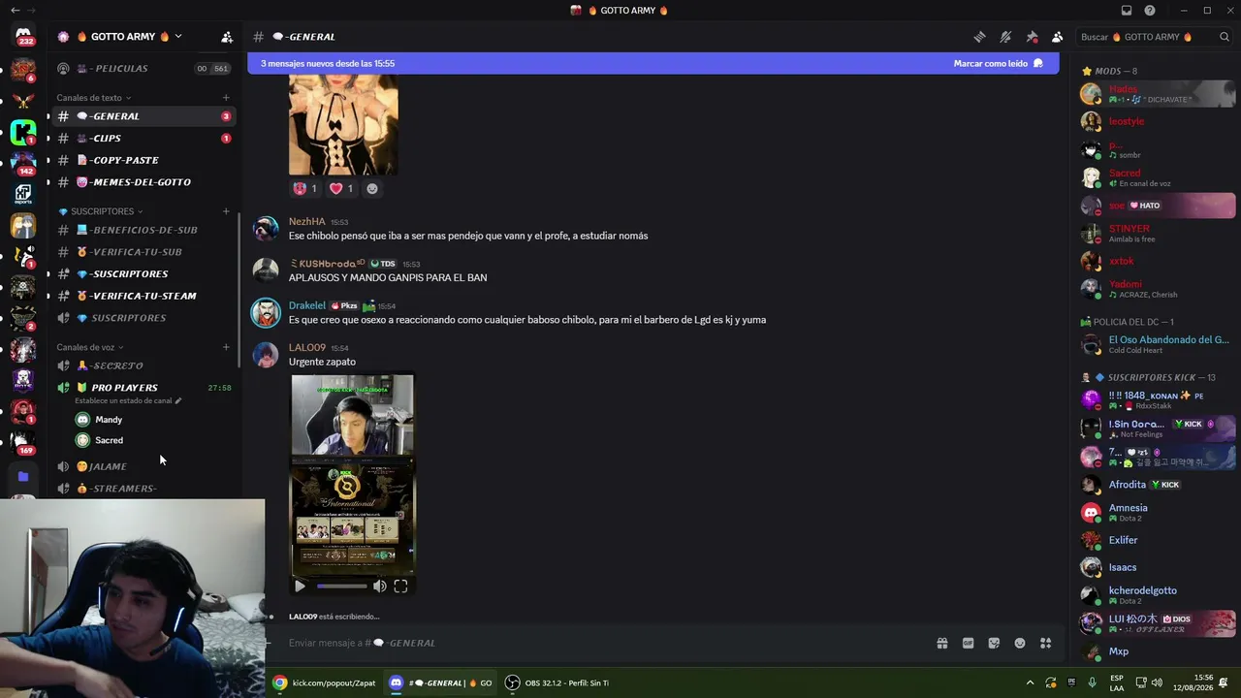Open Discord direct messages home icon
This screenshot has width=1241, height=698.
[x=23, y=36]
